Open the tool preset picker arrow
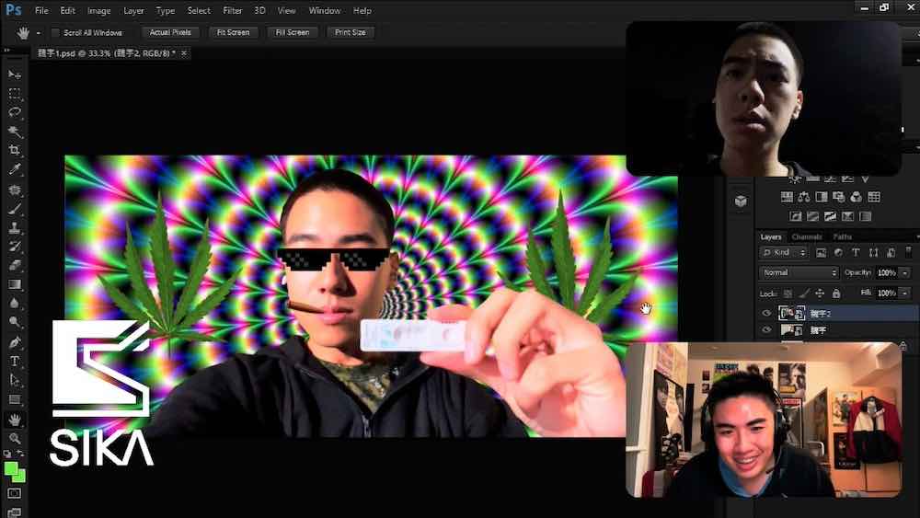 pyautogui.click(x=39, y=33)
